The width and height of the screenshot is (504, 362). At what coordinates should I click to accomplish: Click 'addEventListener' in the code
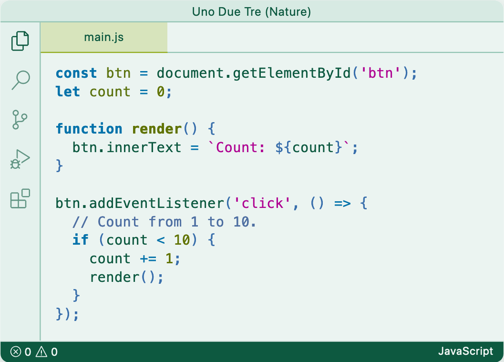(156, 203)
